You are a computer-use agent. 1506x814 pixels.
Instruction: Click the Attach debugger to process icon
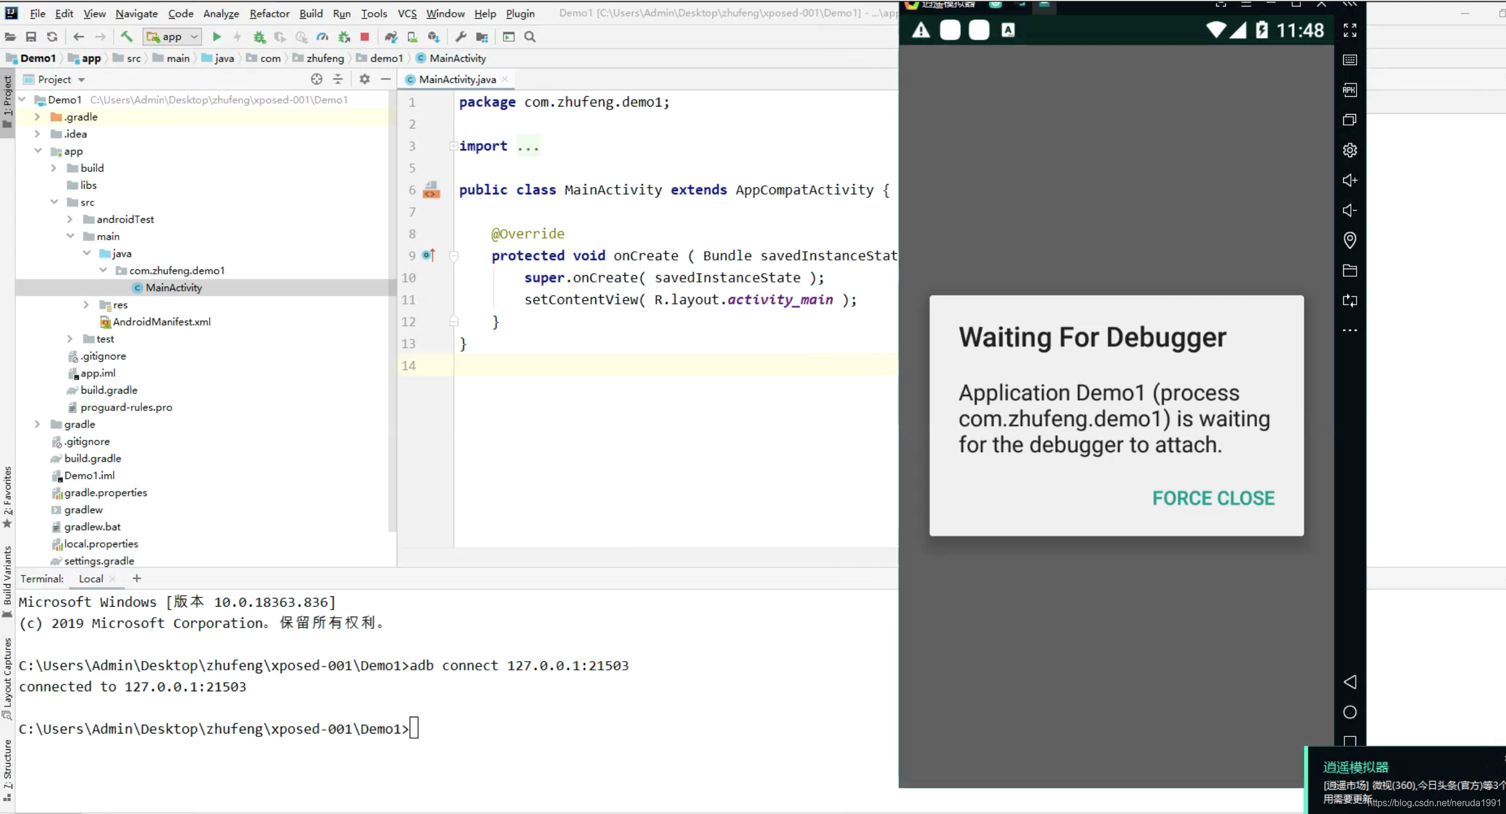click(344, 37)
